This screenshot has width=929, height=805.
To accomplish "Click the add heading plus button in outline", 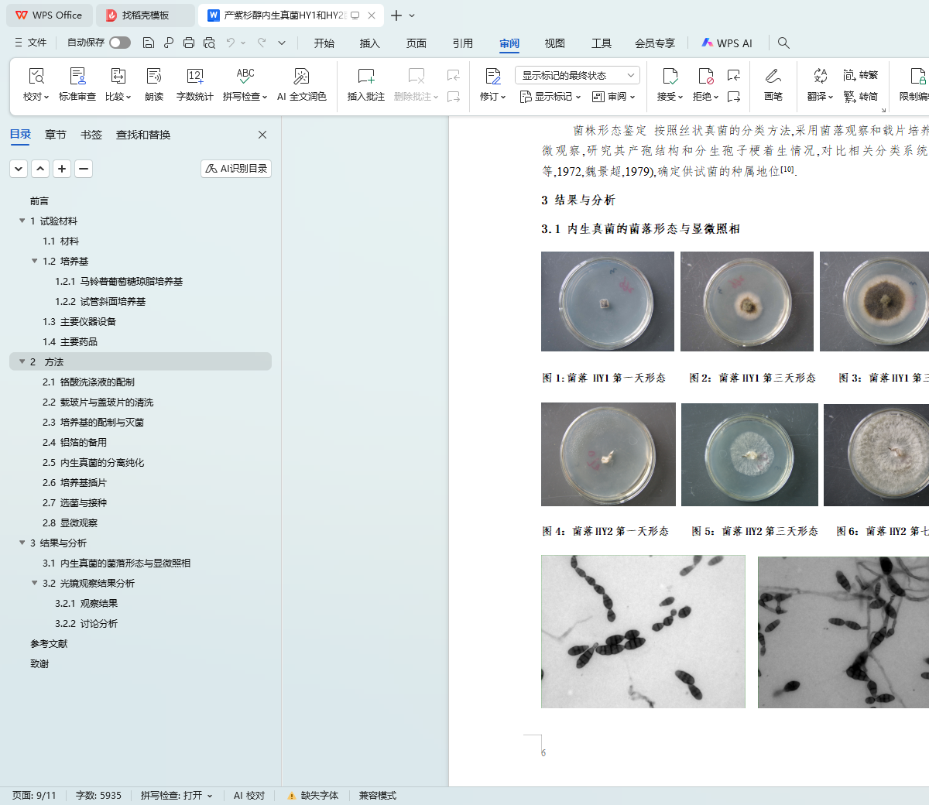I will pyautogui.click(x=62, y=168).
